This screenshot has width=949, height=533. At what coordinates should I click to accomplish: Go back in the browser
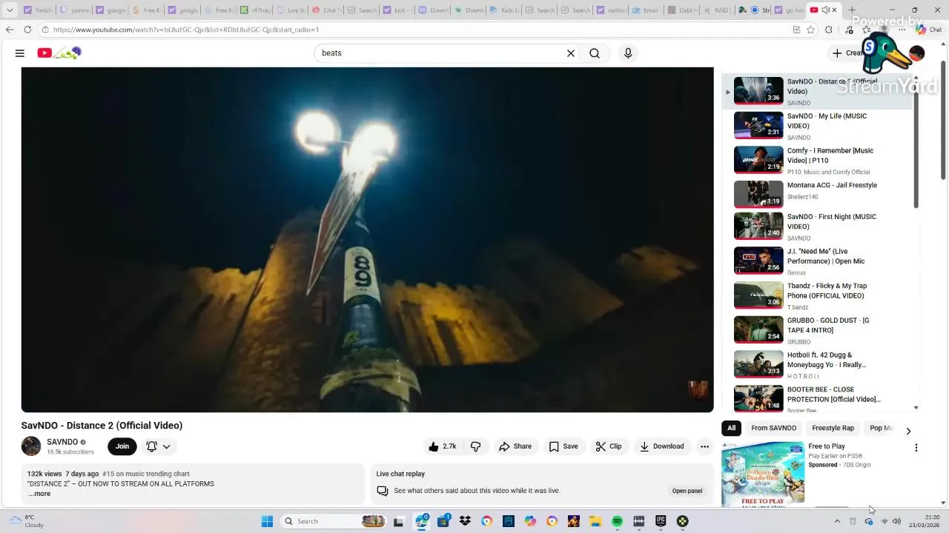9,30
